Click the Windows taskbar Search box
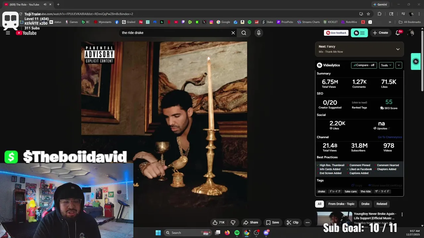This screenshot has width=424, height=238. coord(188,233)
